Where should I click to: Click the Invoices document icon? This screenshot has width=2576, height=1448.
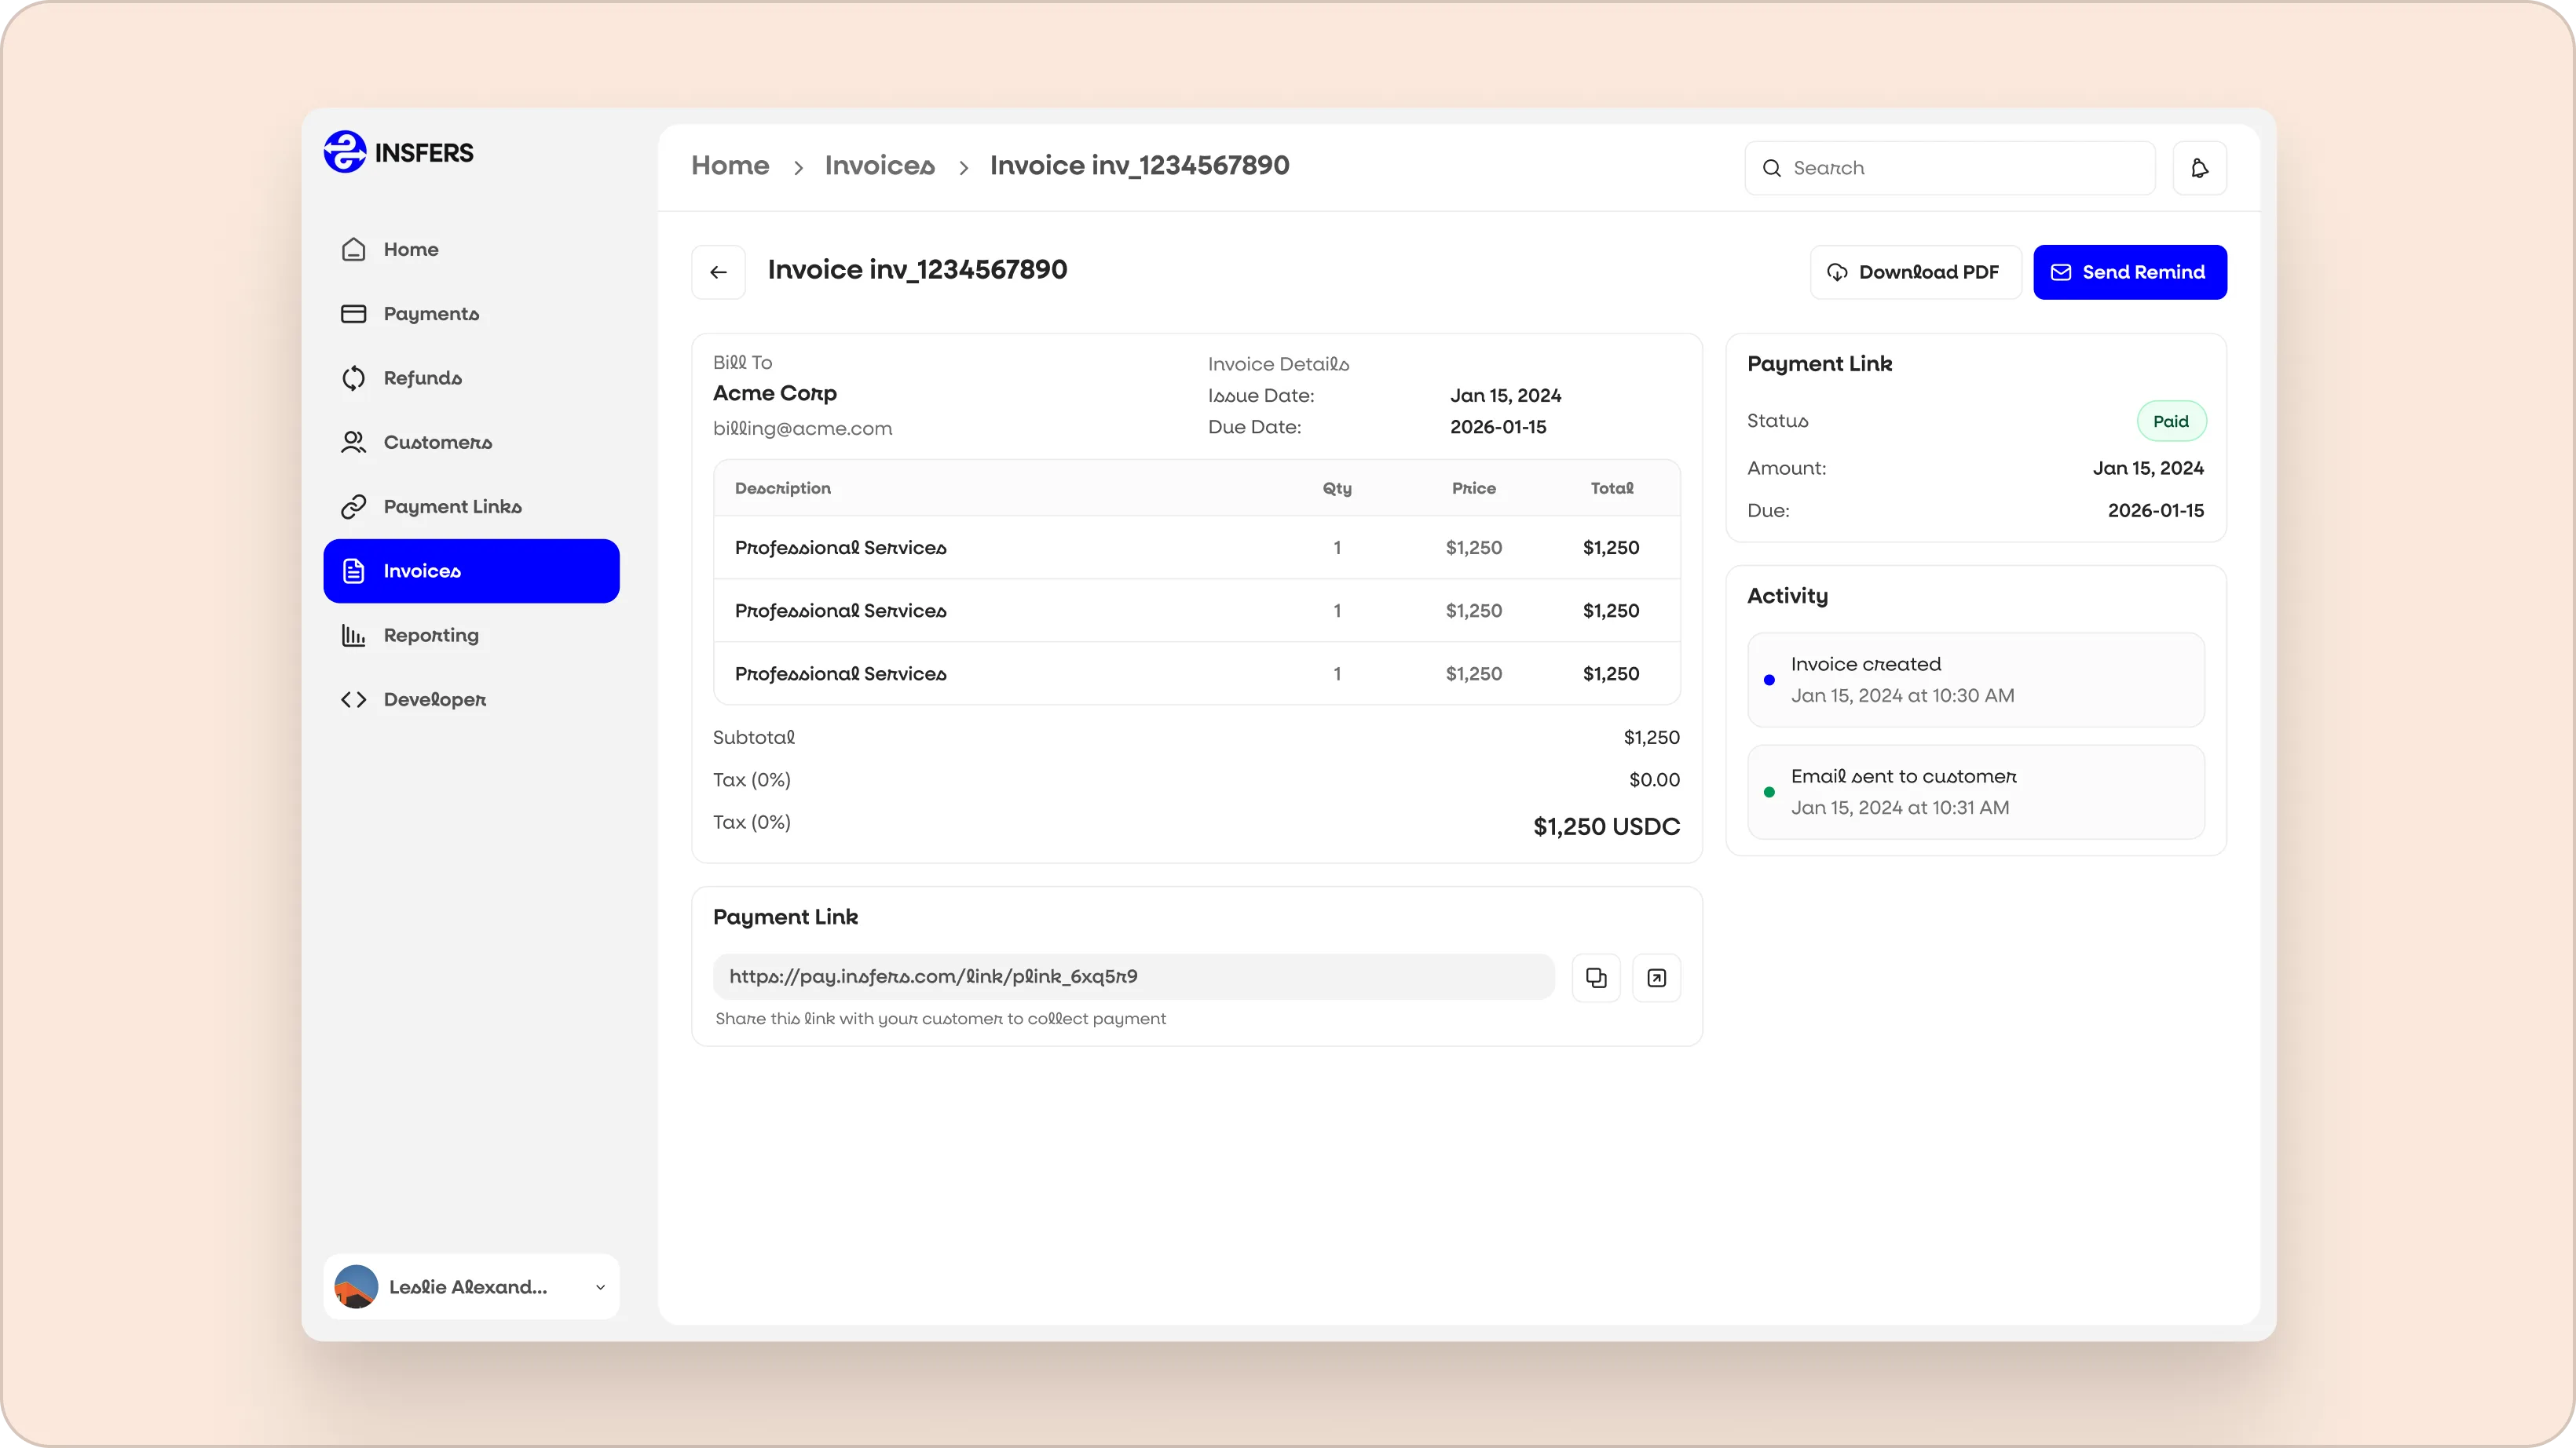[353, 571]
